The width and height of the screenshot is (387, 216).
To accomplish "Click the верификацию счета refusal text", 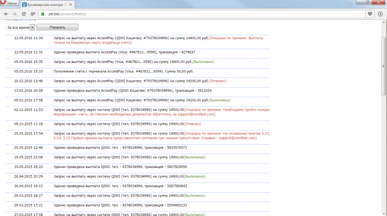I will click(x=162, y=112).
